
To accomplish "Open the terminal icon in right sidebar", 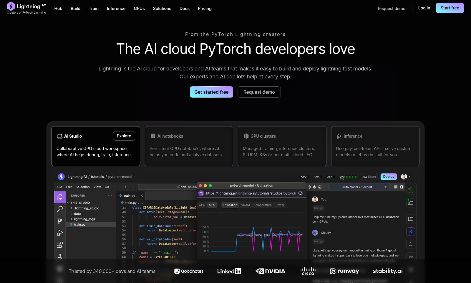I will pyautogui.click(x=411, y=203).
